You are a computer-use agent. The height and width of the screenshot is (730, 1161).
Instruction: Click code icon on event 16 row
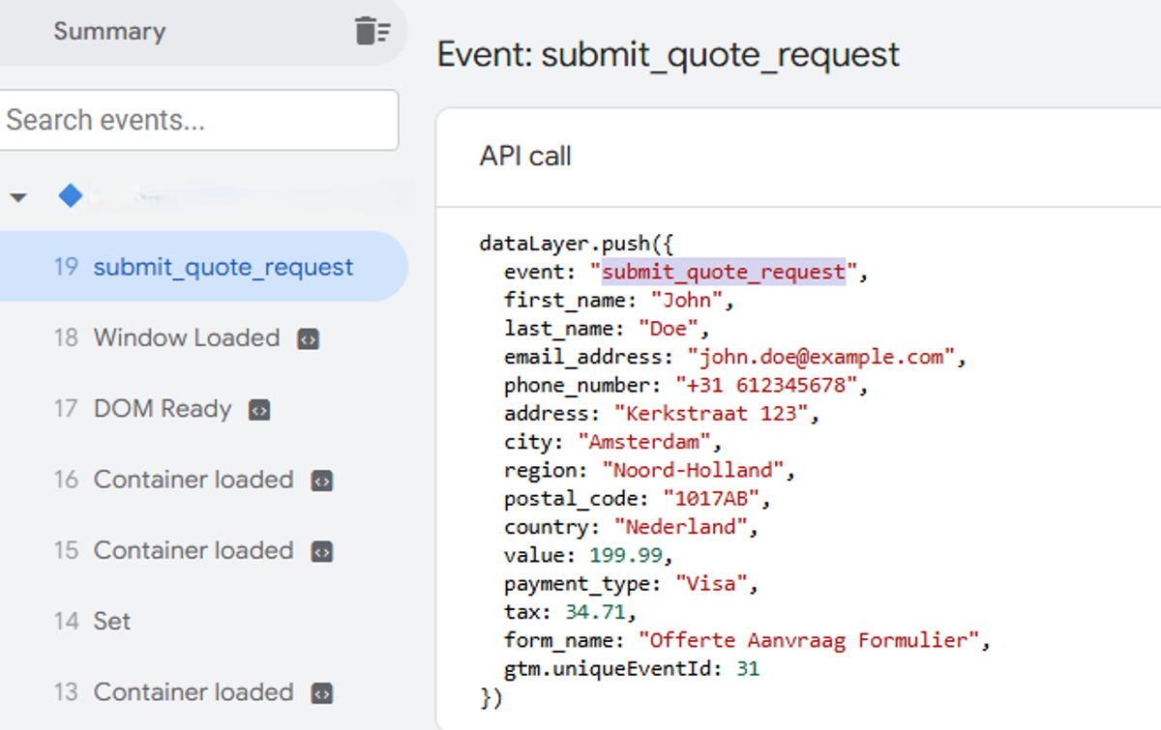pyautogui.click(x=322, y=481)
